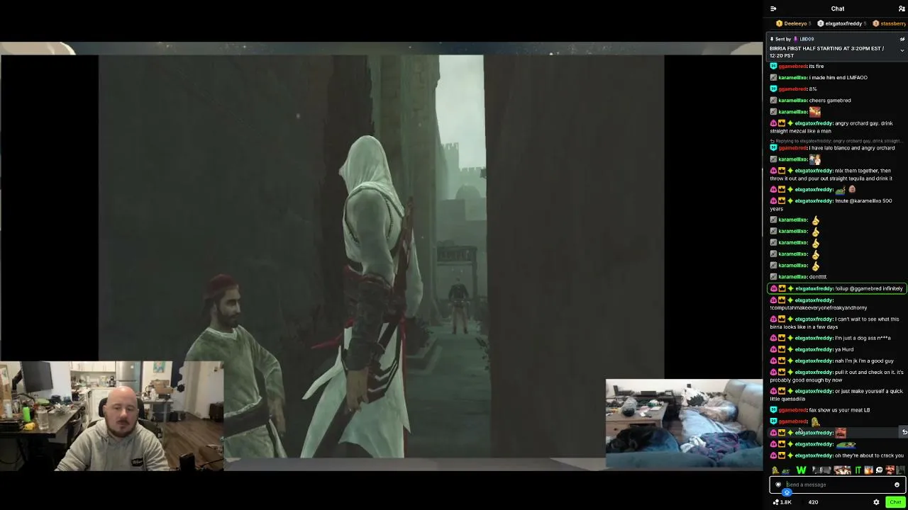Claim the blue channel points bonus chest
The height and width of the screenshot is (510, 908).
(787, 492)
